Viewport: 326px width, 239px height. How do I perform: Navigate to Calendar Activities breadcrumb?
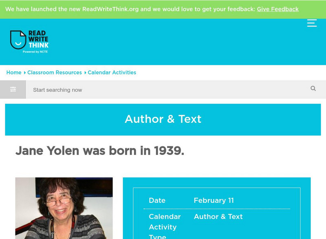(112, 72)
